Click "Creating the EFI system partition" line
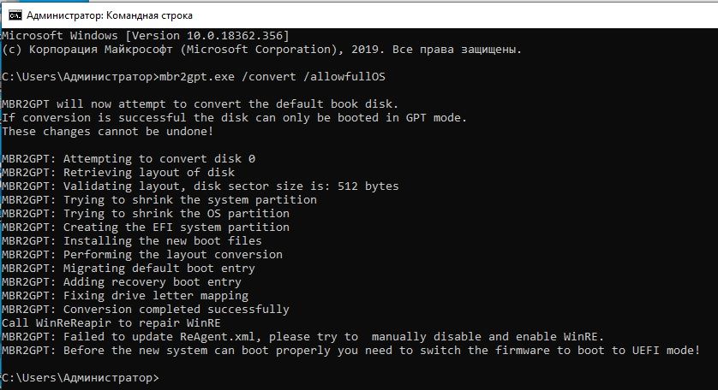The image size is (718, 390). (x=146, y=227)
